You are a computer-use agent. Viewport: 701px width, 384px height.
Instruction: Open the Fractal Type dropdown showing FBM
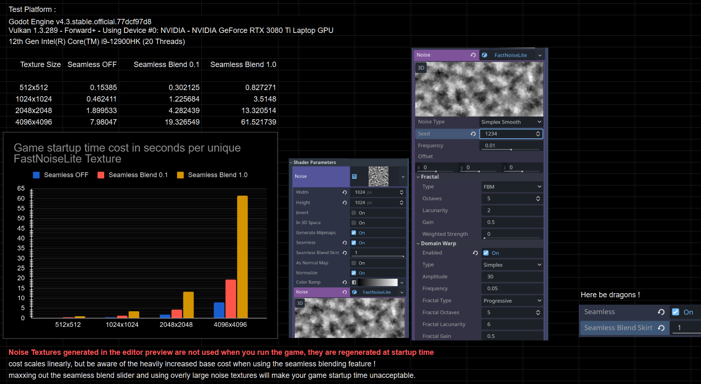(x=512, y=187)
